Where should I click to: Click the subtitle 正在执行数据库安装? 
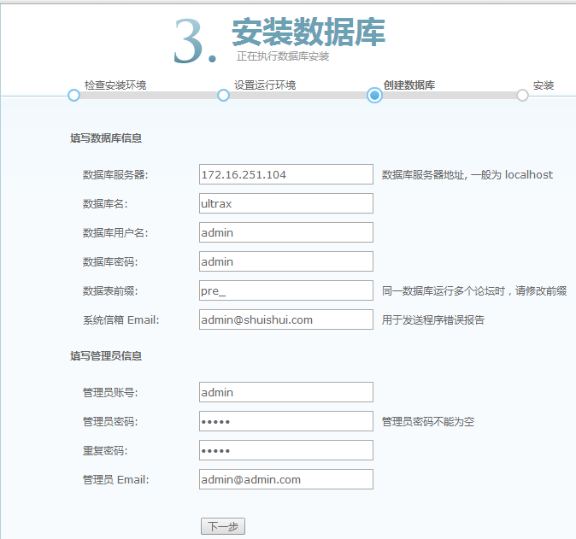coord(283,56)
